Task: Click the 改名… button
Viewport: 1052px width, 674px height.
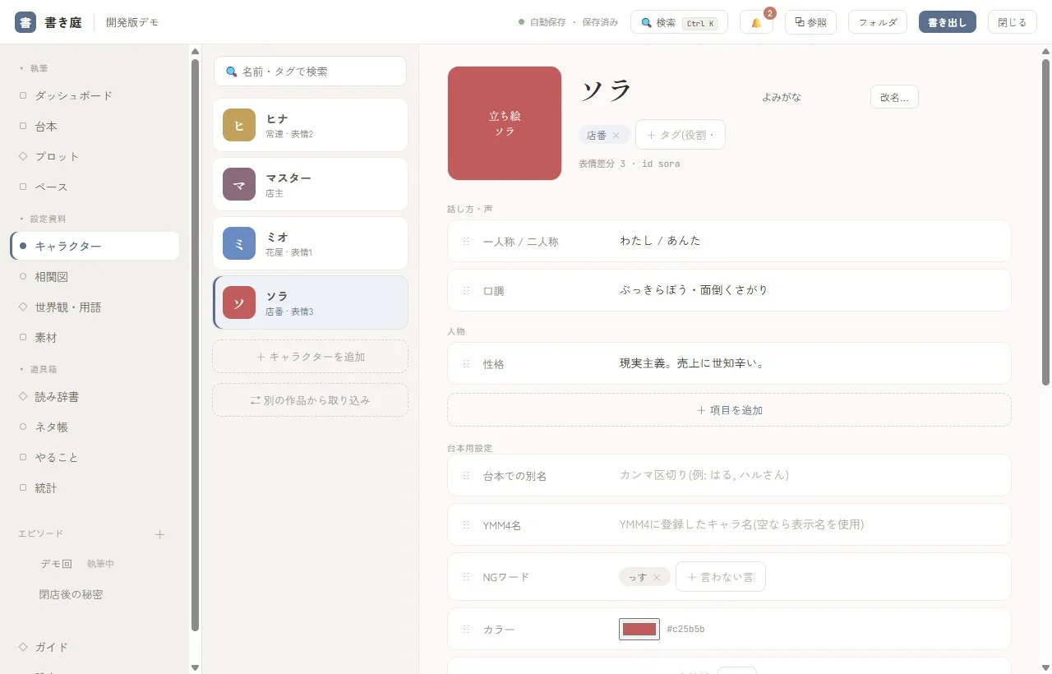Action: click(x=894, y=97)
